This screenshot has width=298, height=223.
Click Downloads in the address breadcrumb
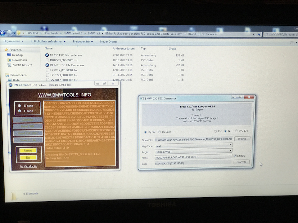click(x=51, y=33)
